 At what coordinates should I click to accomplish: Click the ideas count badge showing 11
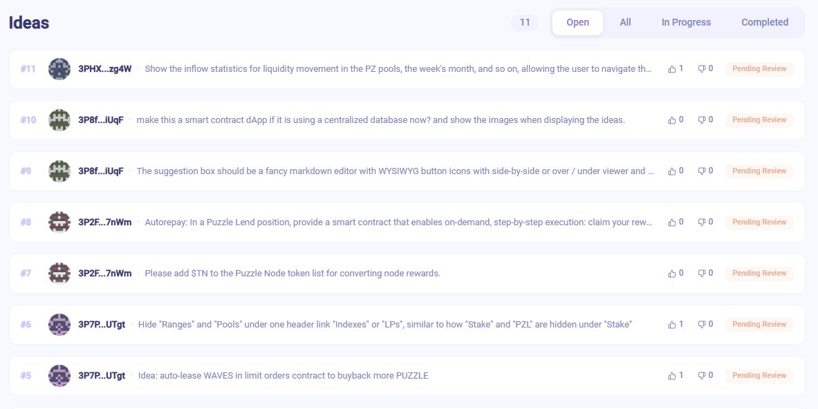[525, 22]
